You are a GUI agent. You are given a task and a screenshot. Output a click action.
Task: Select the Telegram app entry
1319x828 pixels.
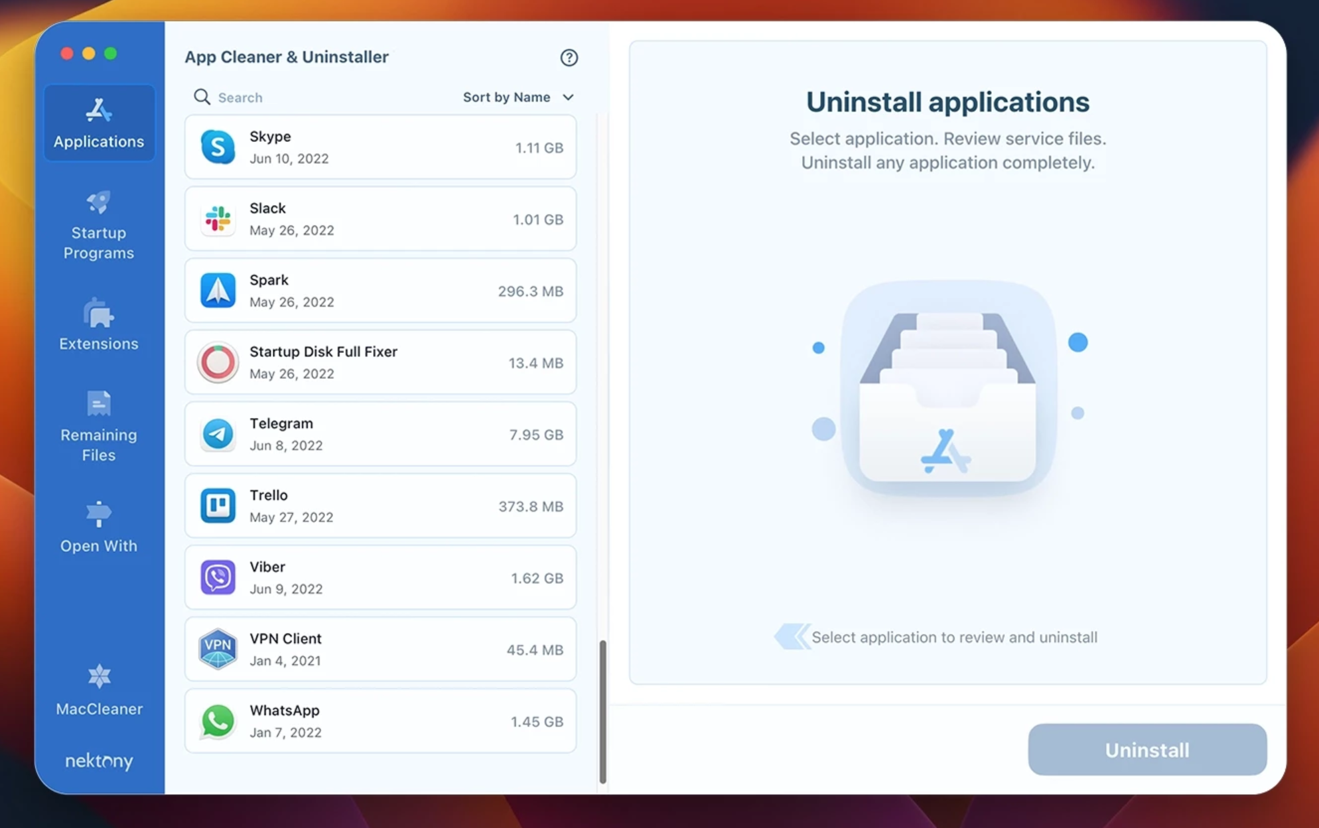tap(382, 434)
